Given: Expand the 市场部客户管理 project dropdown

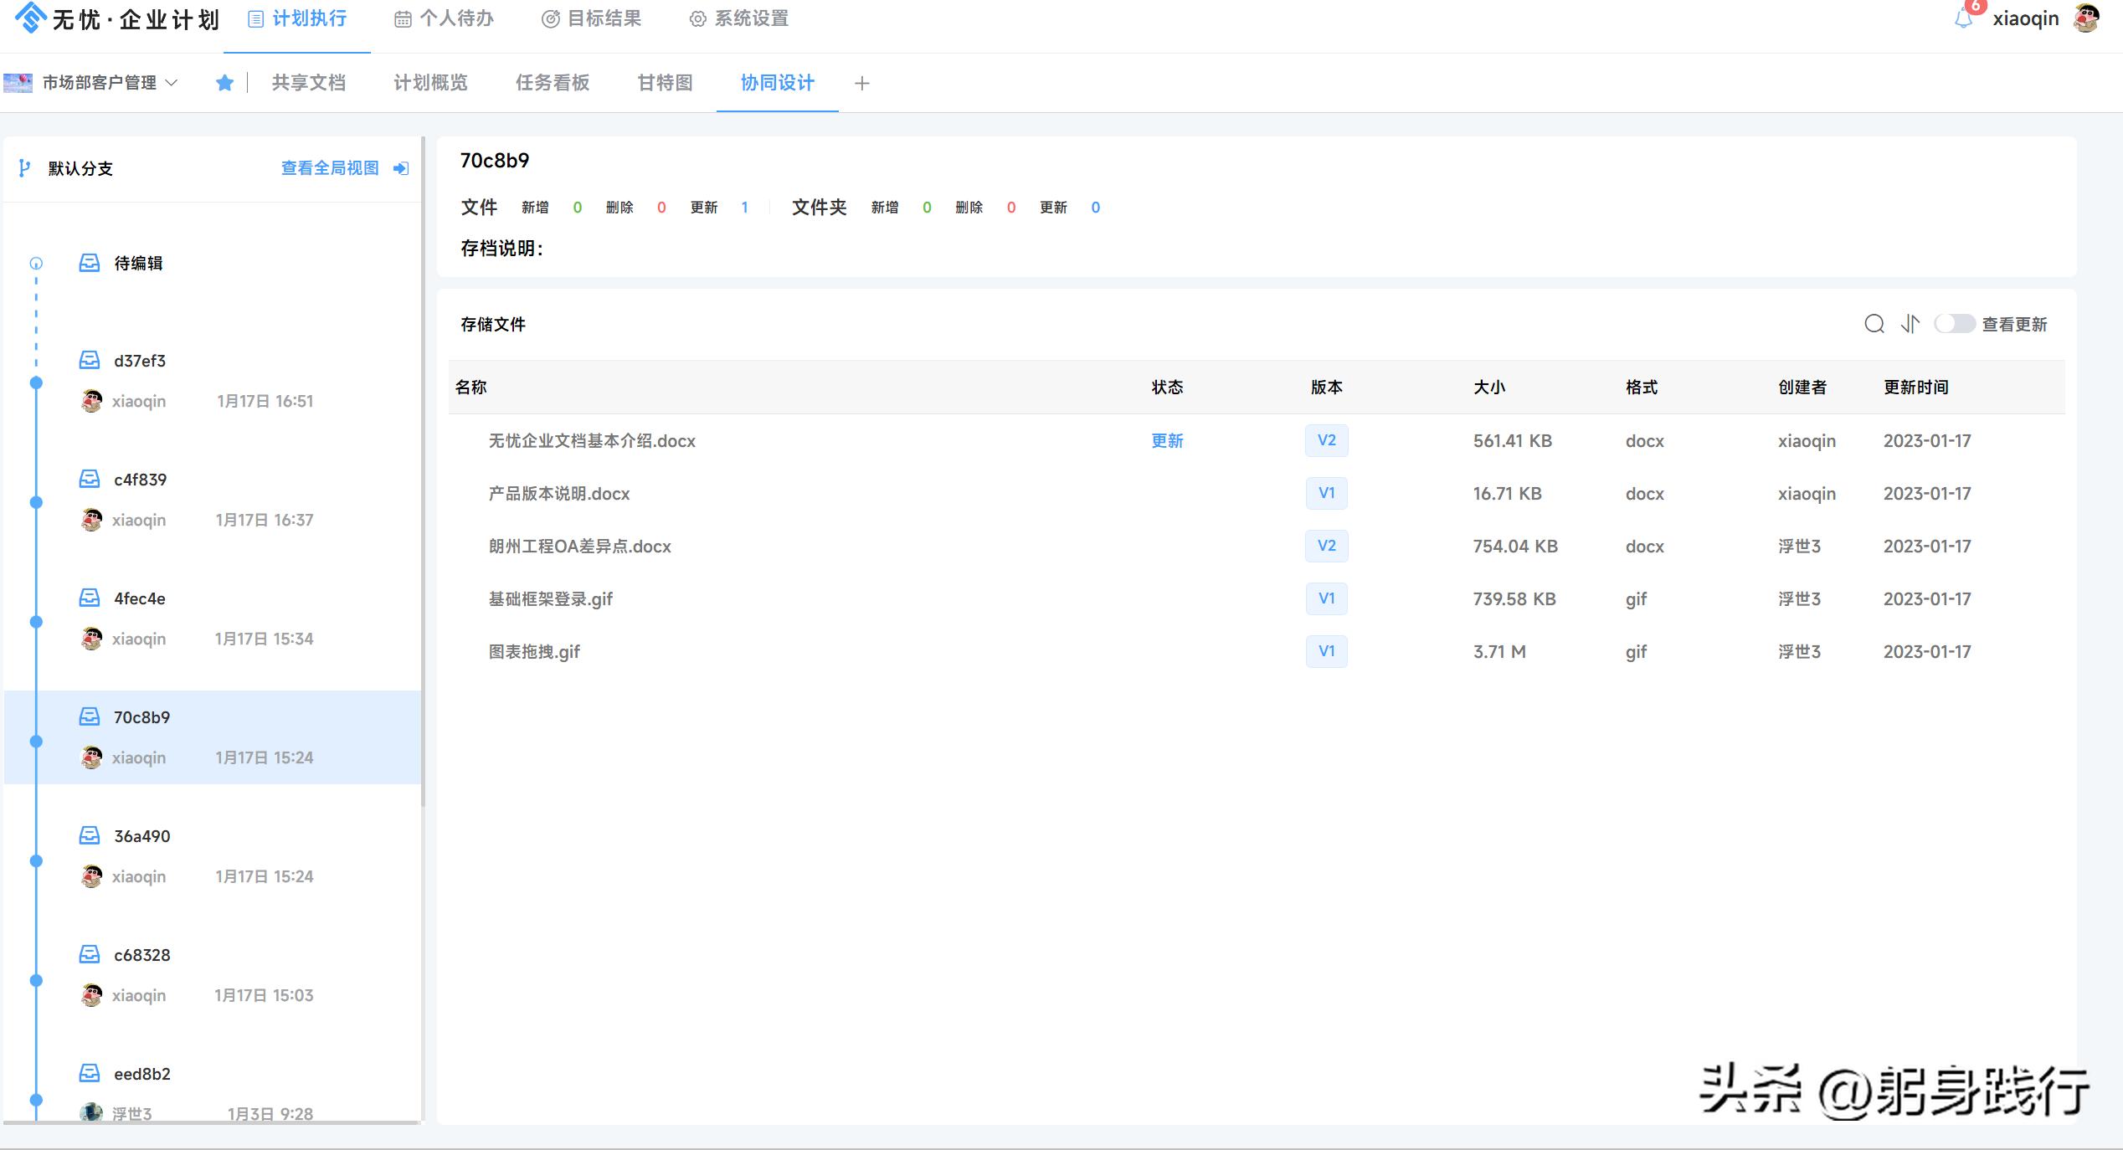Looking at the screenshot, I should click(x=172, y=83).
